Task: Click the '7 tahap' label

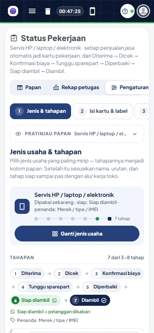Action: 122,219
